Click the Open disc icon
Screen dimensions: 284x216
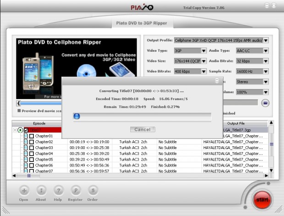tap(24, 191)
